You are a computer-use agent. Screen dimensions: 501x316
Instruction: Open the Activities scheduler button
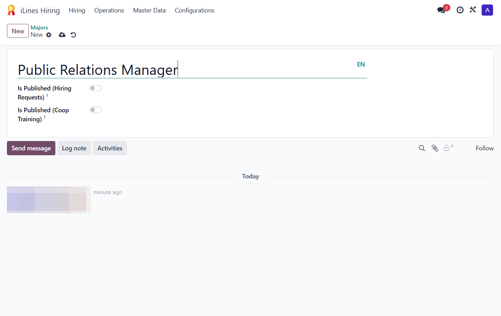[110, 148]
